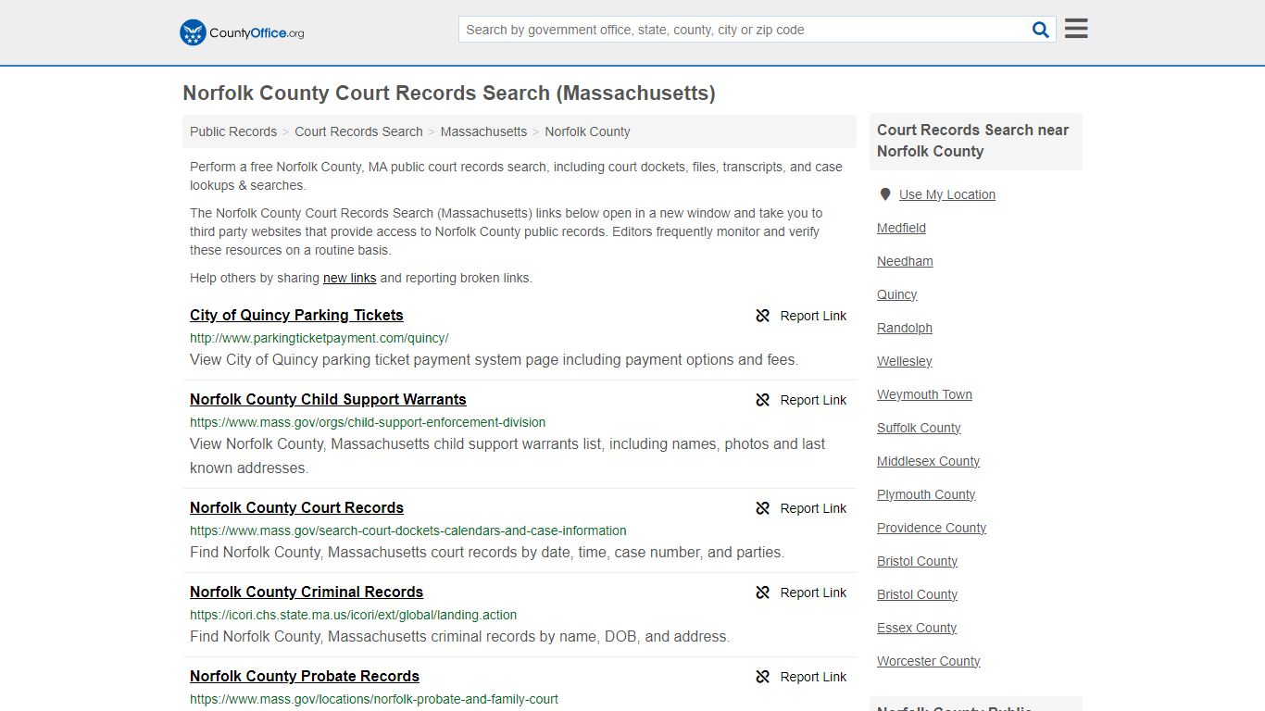Click broken-link icon for Norfolk County Court Records
The height and width of the screenshot is (711, 1265).
tap(763, 508)
